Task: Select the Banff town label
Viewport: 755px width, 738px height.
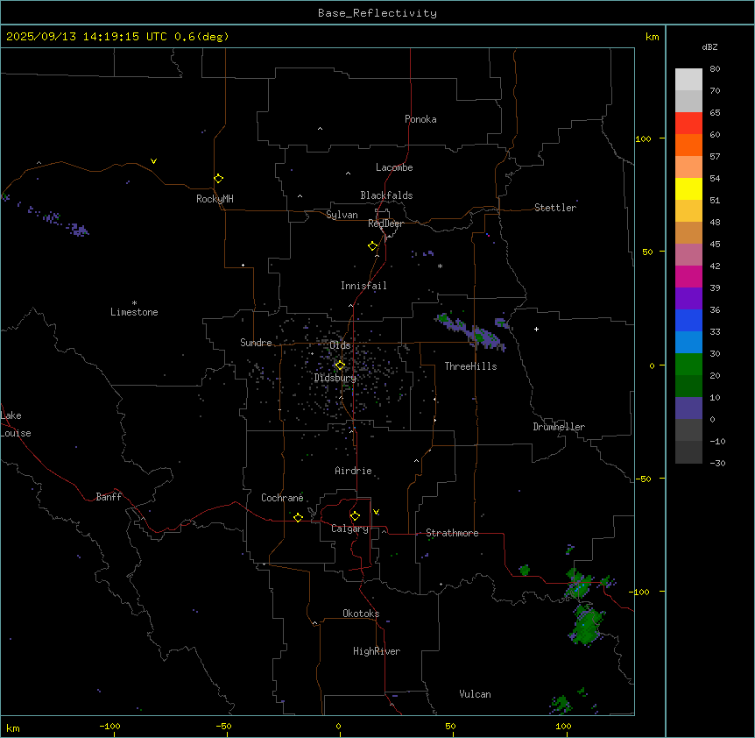Action: pos(109,497)
